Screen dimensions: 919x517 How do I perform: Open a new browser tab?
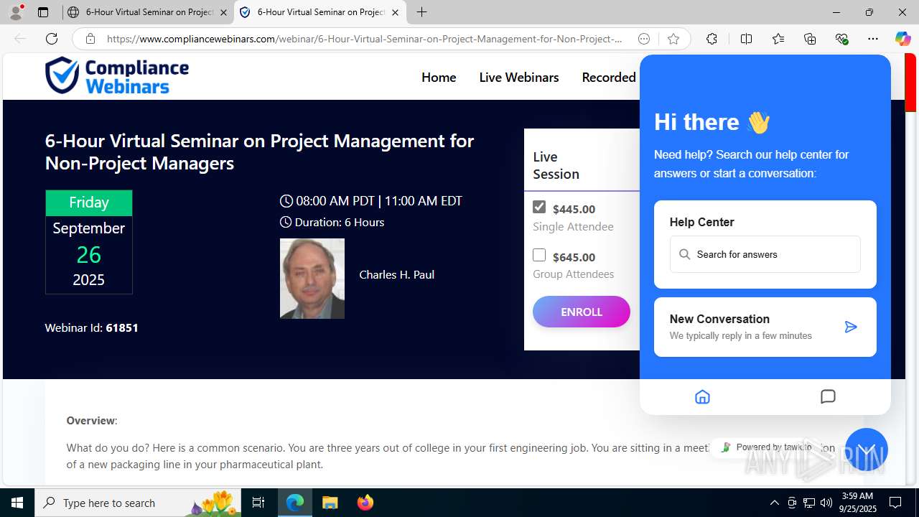422,12
